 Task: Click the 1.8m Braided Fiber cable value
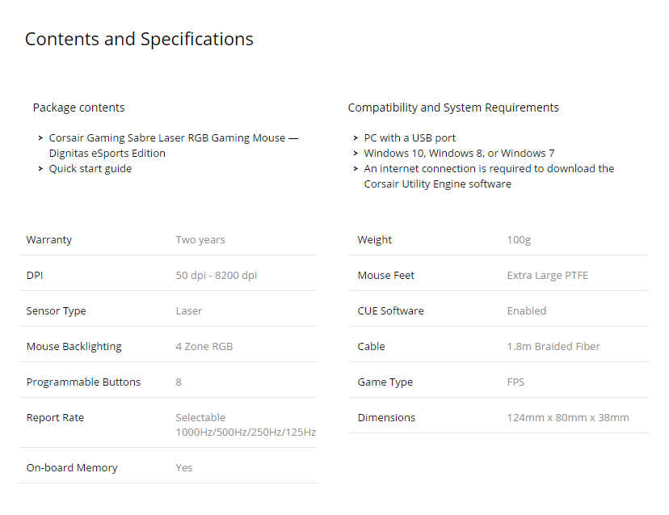point(553,347)
